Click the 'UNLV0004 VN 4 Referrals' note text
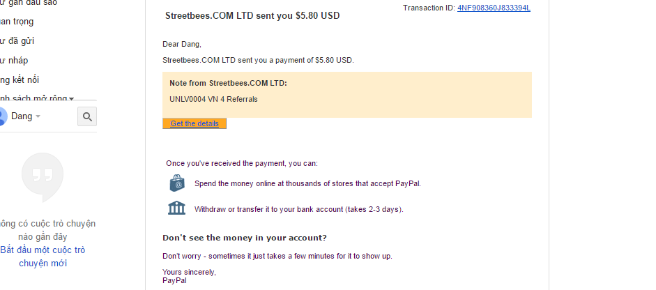 coord(213,99)
